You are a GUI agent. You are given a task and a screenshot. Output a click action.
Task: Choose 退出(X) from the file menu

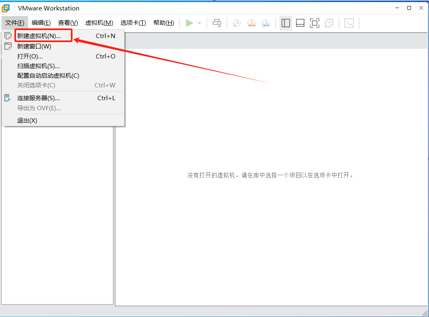63,121
